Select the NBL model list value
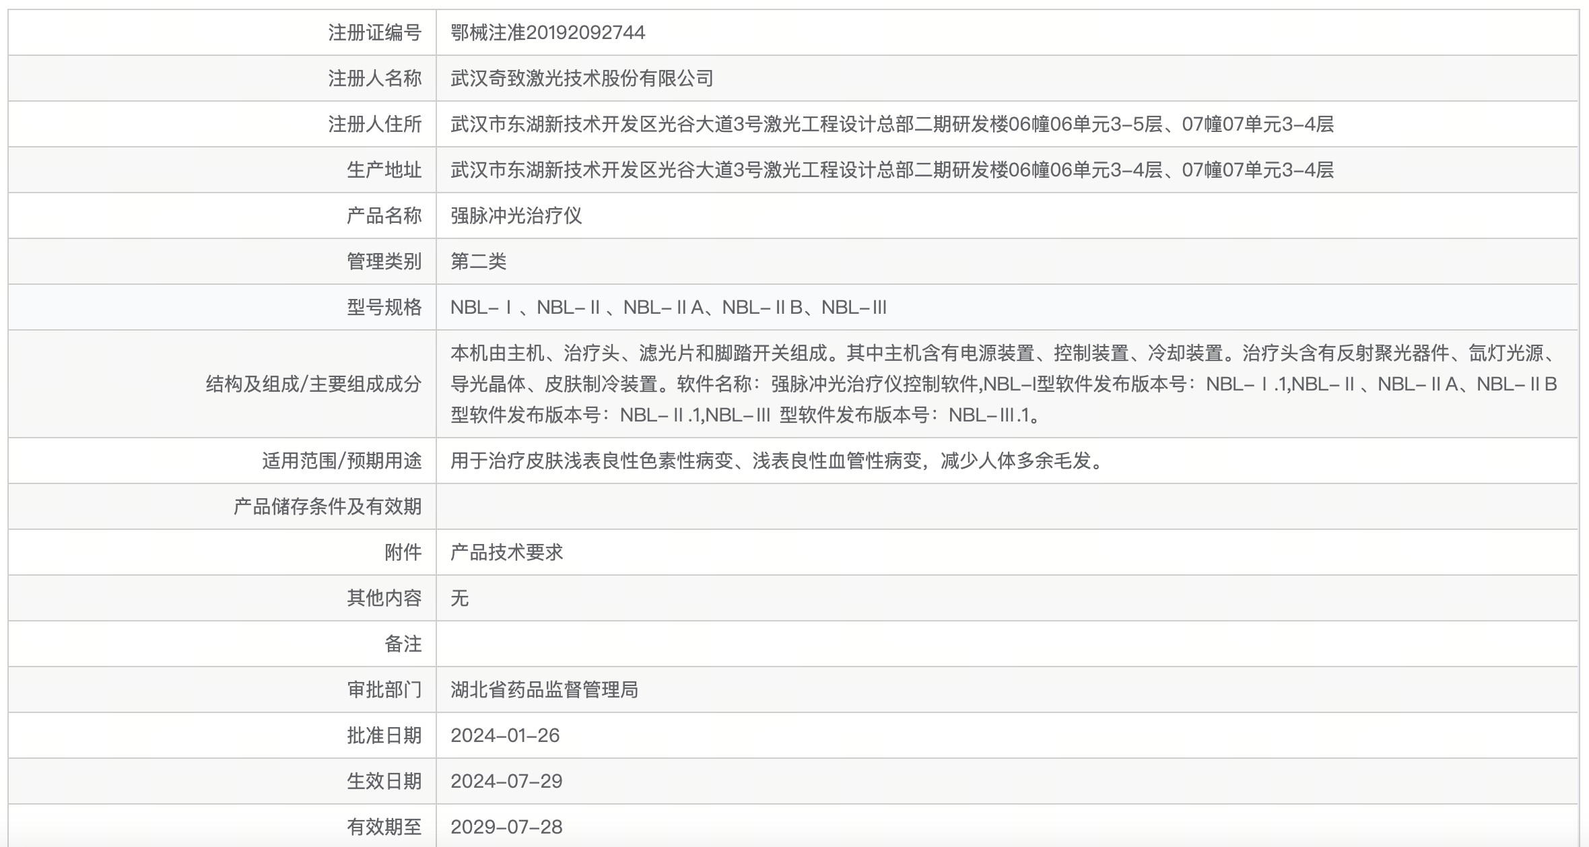Image resolution: width=1589 pixels, height=847 pixels. coord(669,307)
